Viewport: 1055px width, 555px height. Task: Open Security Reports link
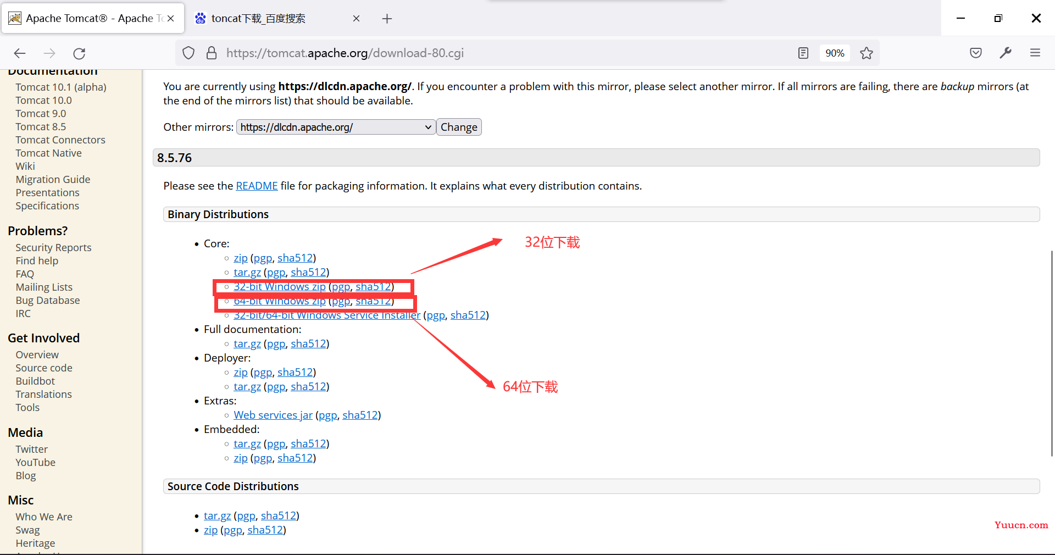tap(53, 247)
